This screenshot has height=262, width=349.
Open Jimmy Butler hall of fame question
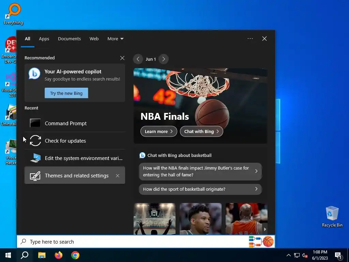[200, 171]
